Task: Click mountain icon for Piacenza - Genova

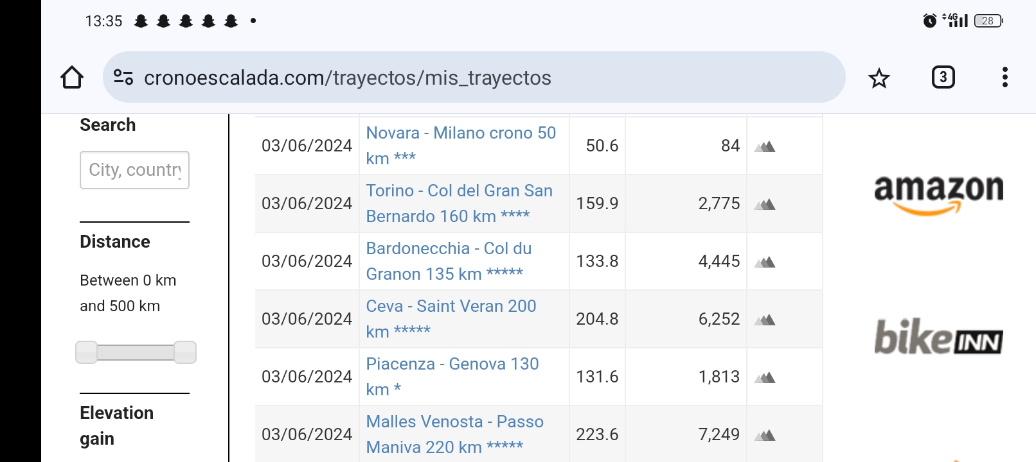Action: (765, 378)
